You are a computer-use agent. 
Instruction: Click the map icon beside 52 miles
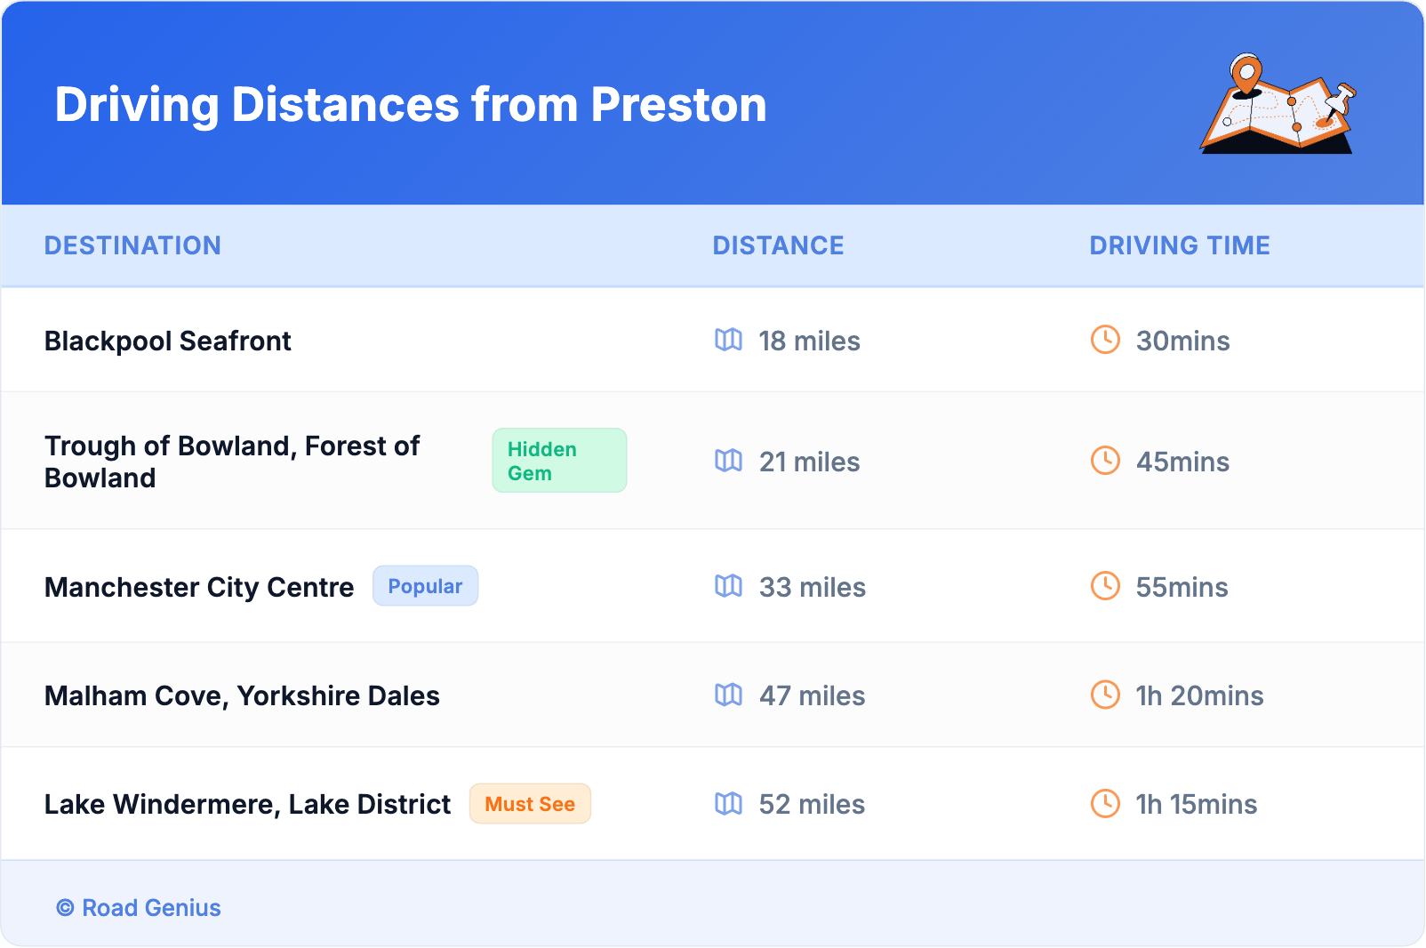728,804
